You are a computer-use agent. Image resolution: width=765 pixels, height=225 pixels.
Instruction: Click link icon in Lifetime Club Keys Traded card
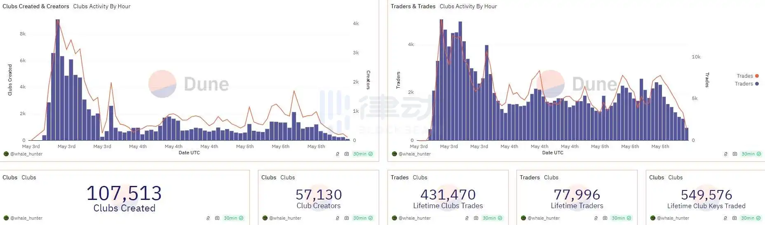pyautogui.click(x=725, y=218)
